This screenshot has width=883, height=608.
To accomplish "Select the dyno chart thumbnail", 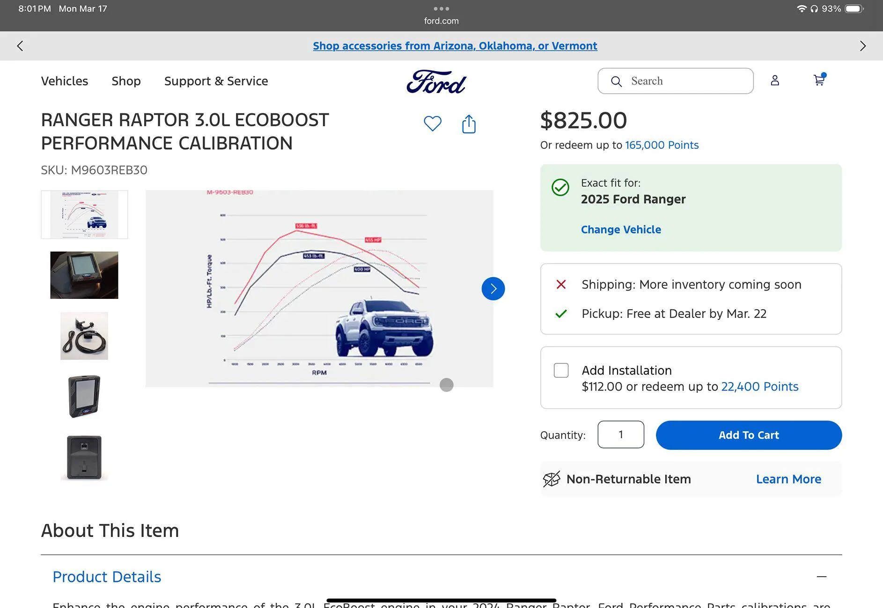I will pyautogui.click(x=84, y=215).
